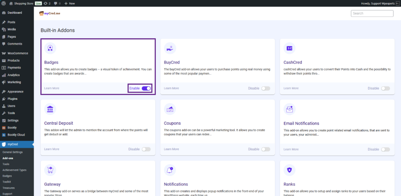Viewport: 401px width, 196px height.
Task: Click Learn More on Badges card
Action: 52,88
